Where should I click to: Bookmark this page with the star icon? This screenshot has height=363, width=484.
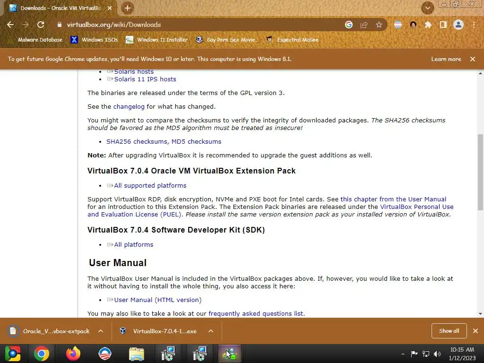pos(379,25)
